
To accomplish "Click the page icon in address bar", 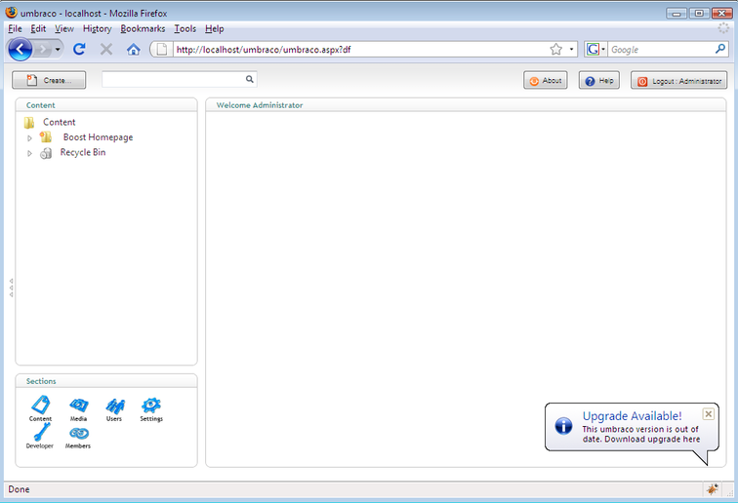I will pyautogui.click(x=161, y=49).
